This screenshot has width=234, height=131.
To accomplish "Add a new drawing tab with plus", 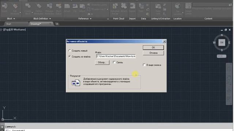I will (x=57, y=24).
